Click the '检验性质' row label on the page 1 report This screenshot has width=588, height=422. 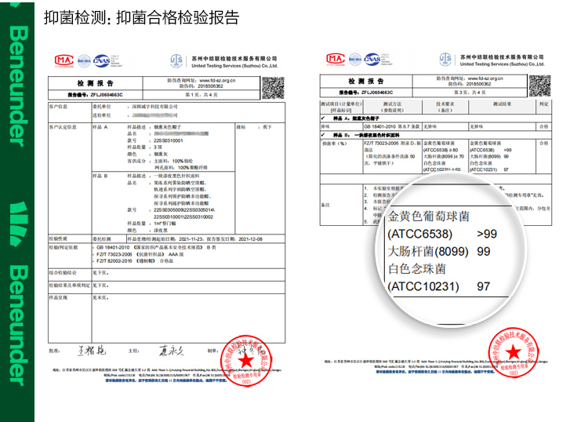[x=59, y=238]
